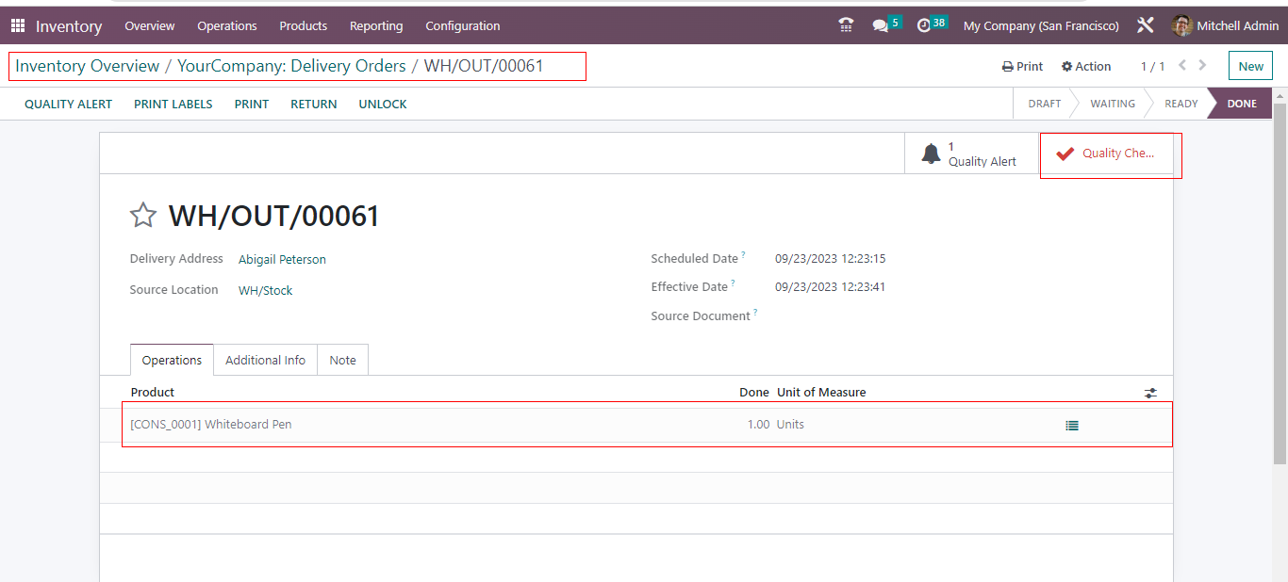Toggle the favorite star for WH/OUT/00061
Image resolution: width=1288 pixels, height=582 pixels.
143,216
